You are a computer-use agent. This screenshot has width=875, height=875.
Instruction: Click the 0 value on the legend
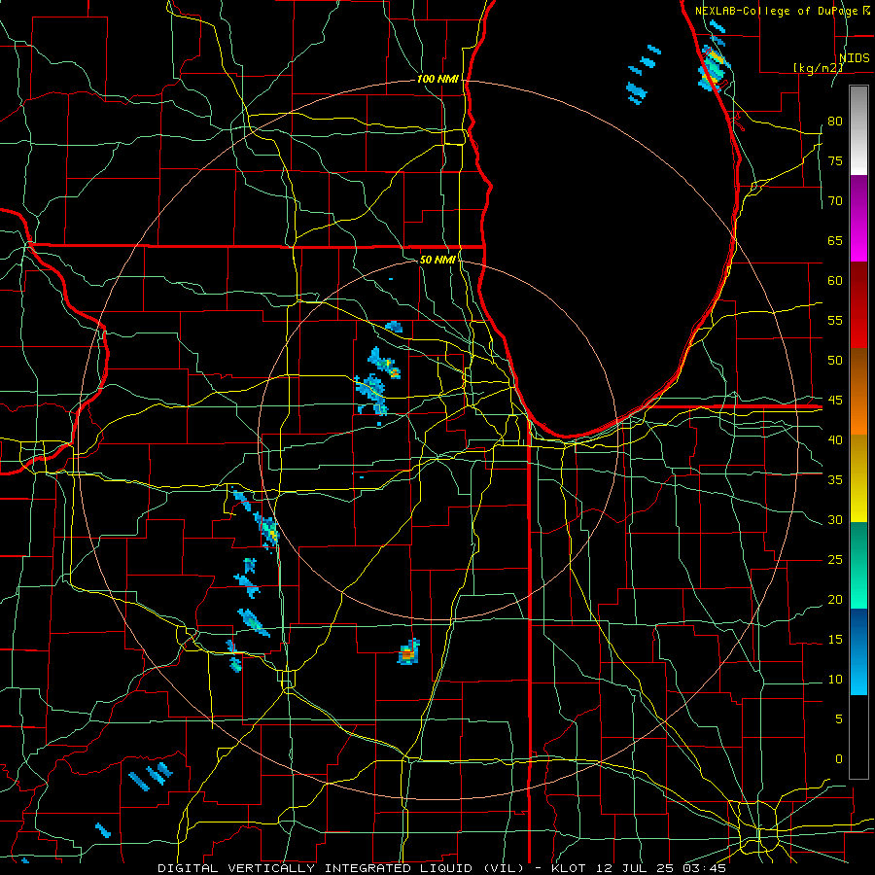839,759
